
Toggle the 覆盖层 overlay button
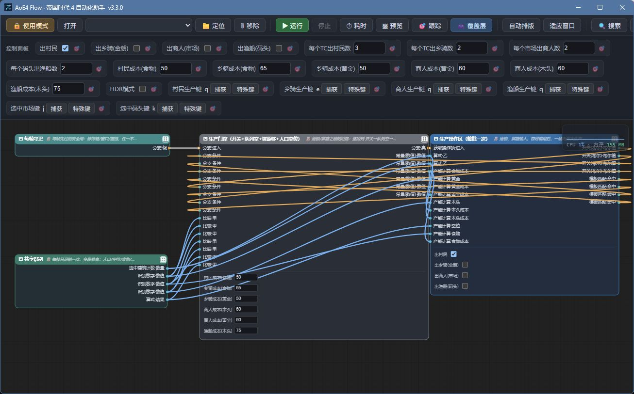(x=471, y=26)
